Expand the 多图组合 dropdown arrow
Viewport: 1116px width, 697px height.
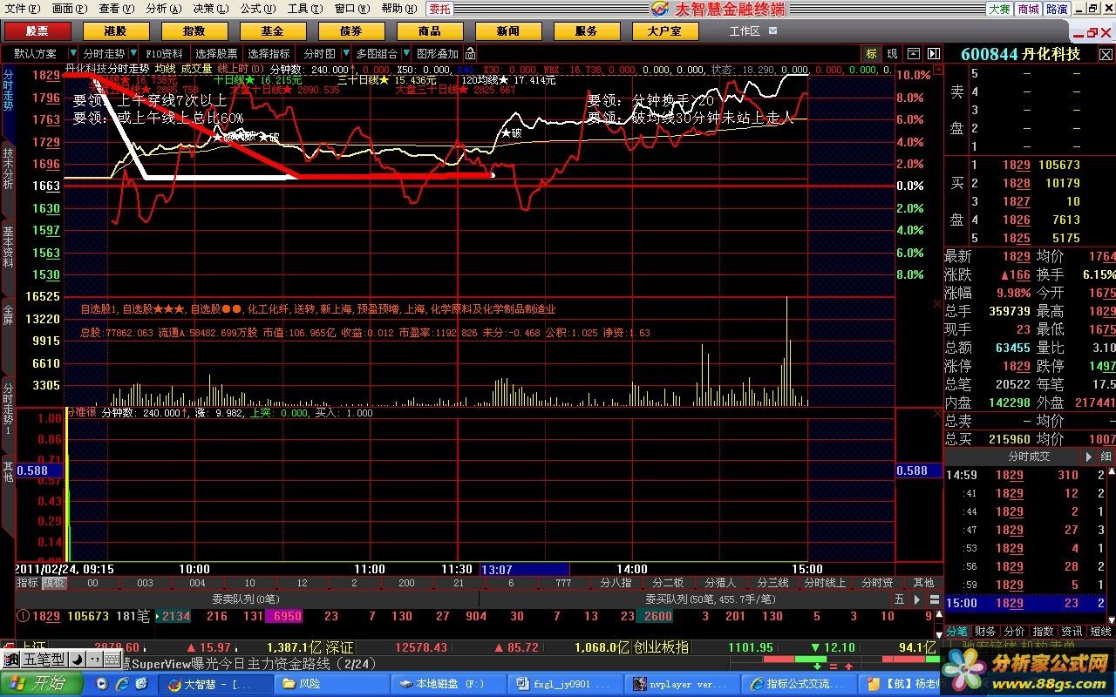[405, 53]
